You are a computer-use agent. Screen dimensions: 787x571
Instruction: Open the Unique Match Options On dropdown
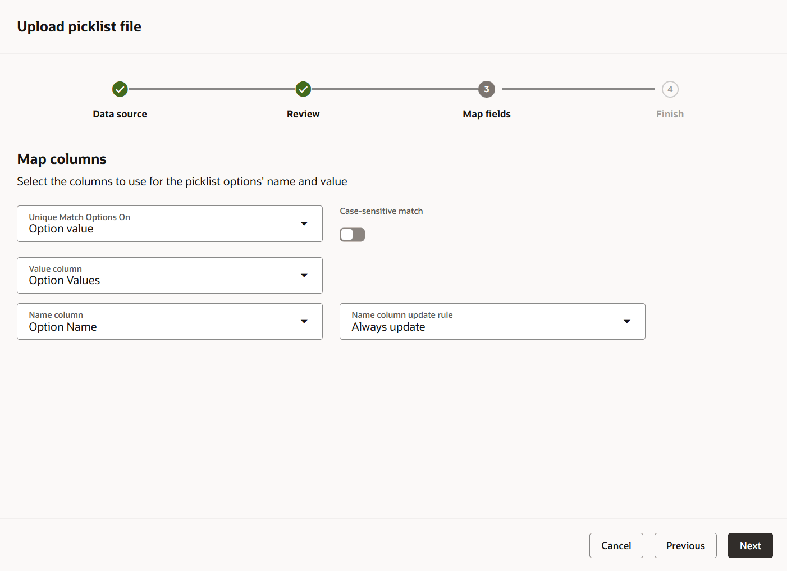[x=163, y=224]
